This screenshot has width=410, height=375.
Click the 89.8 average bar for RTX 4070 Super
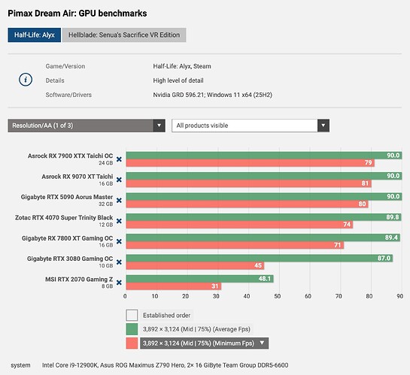[263, 217]
